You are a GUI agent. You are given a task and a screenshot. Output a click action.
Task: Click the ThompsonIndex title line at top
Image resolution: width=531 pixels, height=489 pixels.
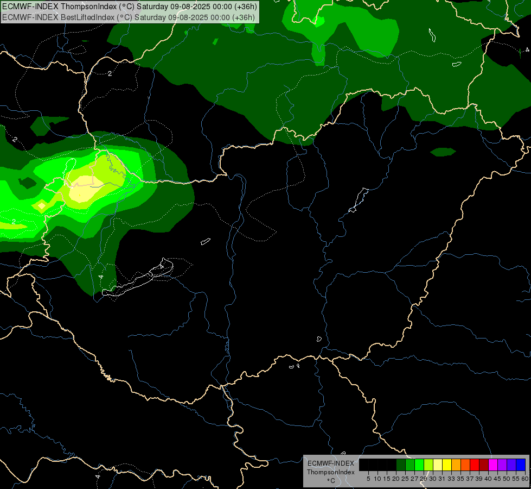coord(130,7)
